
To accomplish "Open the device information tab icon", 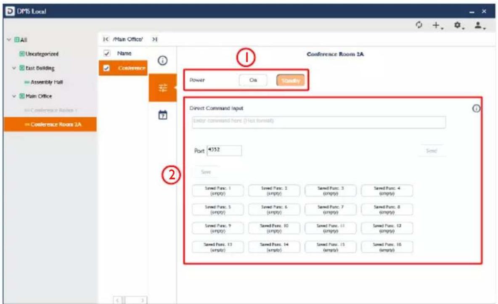I will pos(163,61).
